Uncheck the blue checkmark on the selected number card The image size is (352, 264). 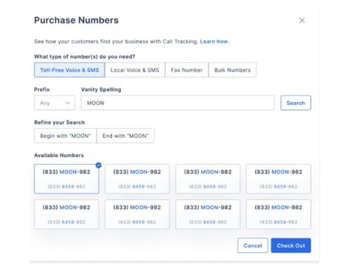point(99,165)
